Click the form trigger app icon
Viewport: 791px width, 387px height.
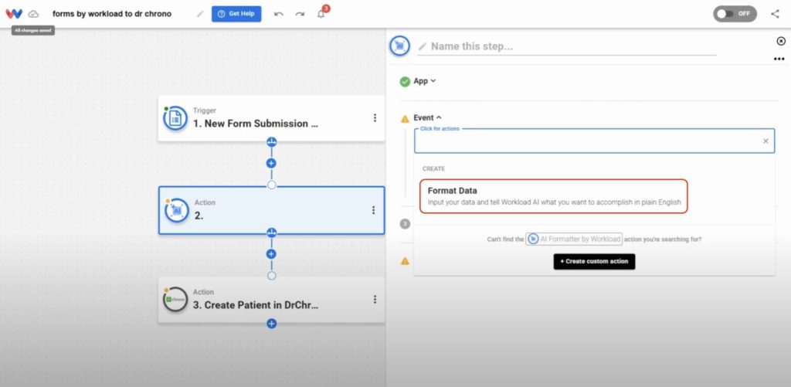click(x=175, y=118)
